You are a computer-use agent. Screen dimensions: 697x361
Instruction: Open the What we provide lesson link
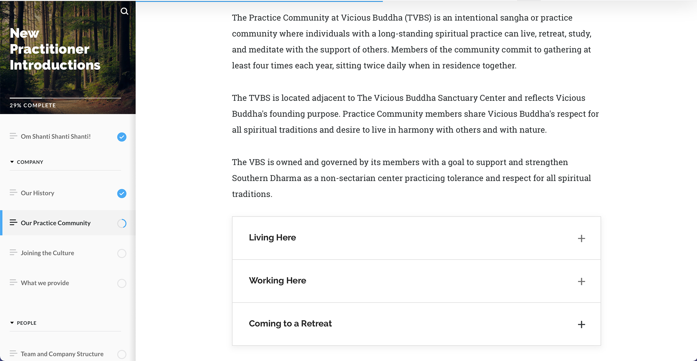click(45, 283)
